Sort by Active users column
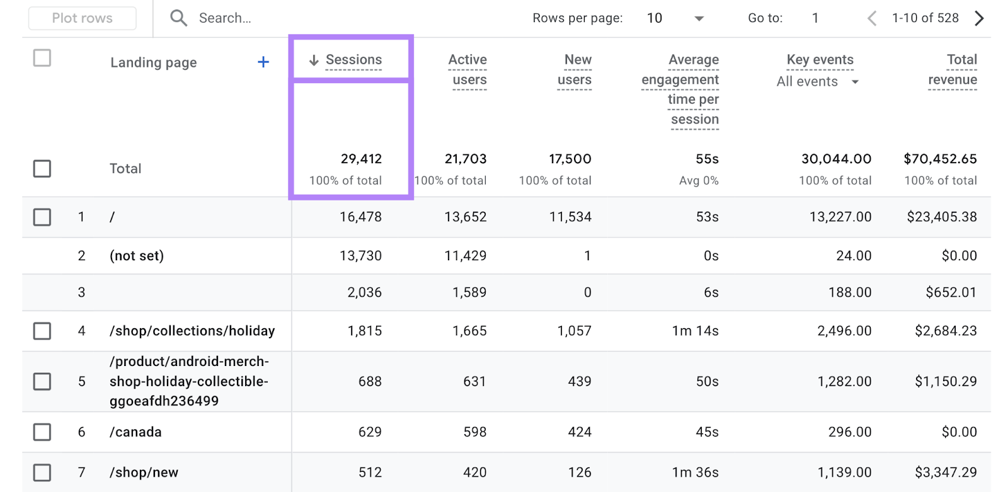 pyautogui.click(x=468, y=69)
